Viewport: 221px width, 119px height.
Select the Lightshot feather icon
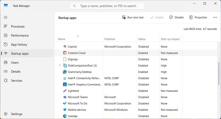click(x=65, y=91)
